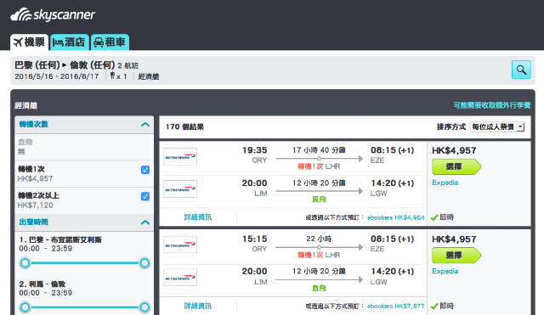The width and height of the screenshot is (544, 315).
Task: Click right slider handle for 巴黎 - 布宜諾斯艾利斯
Action: [x=144, y=263]
